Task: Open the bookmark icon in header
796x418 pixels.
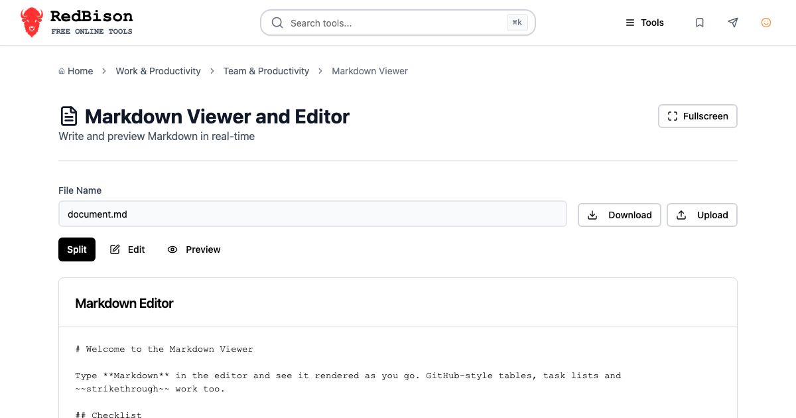Action: pyautogui.click(x=700, y=23)
